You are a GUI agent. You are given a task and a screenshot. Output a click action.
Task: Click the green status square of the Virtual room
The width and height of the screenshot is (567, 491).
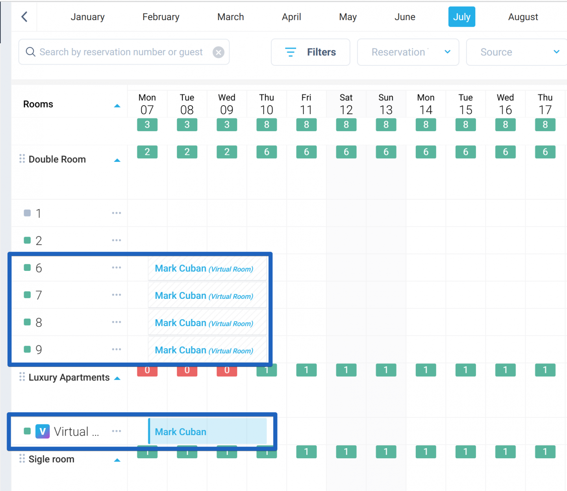[27, 431]
